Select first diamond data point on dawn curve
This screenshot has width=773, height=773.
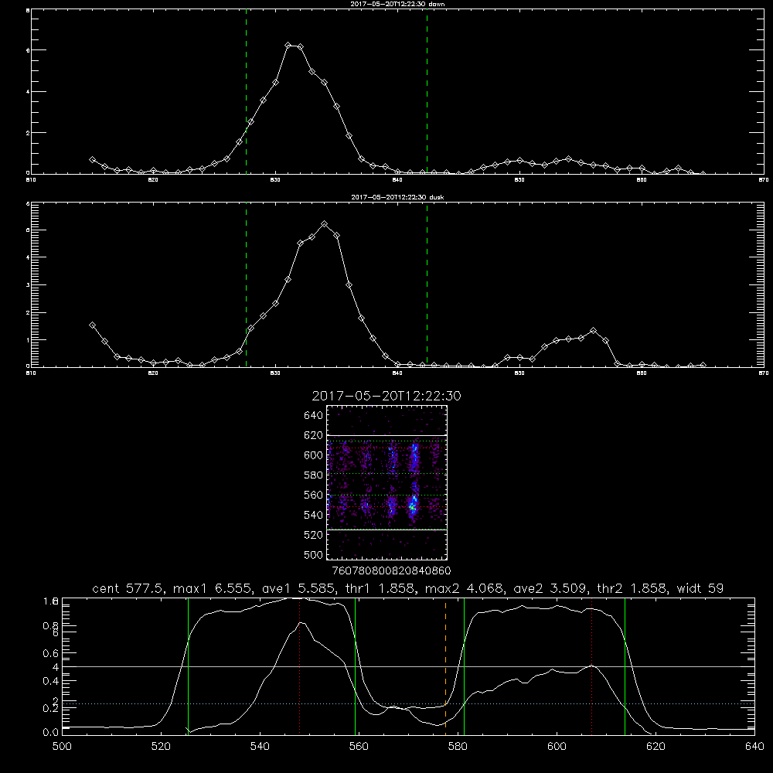coord(92,160)
